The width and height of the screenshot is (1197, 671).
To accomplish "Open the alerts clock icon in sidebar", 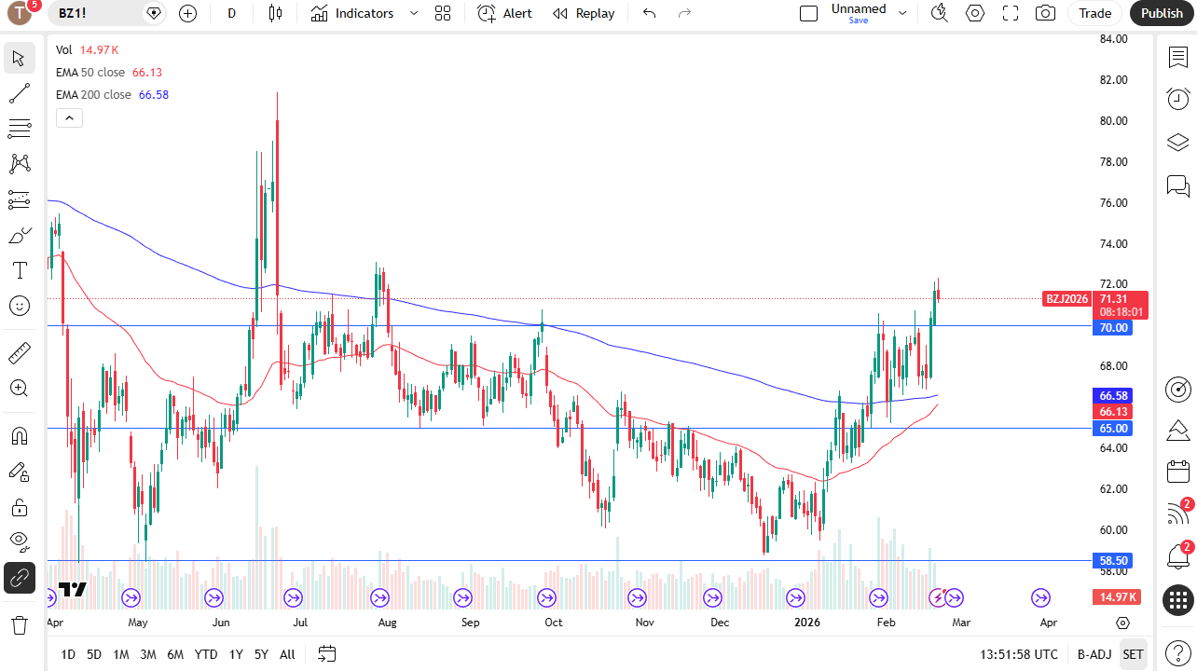I will point(1178,98).
